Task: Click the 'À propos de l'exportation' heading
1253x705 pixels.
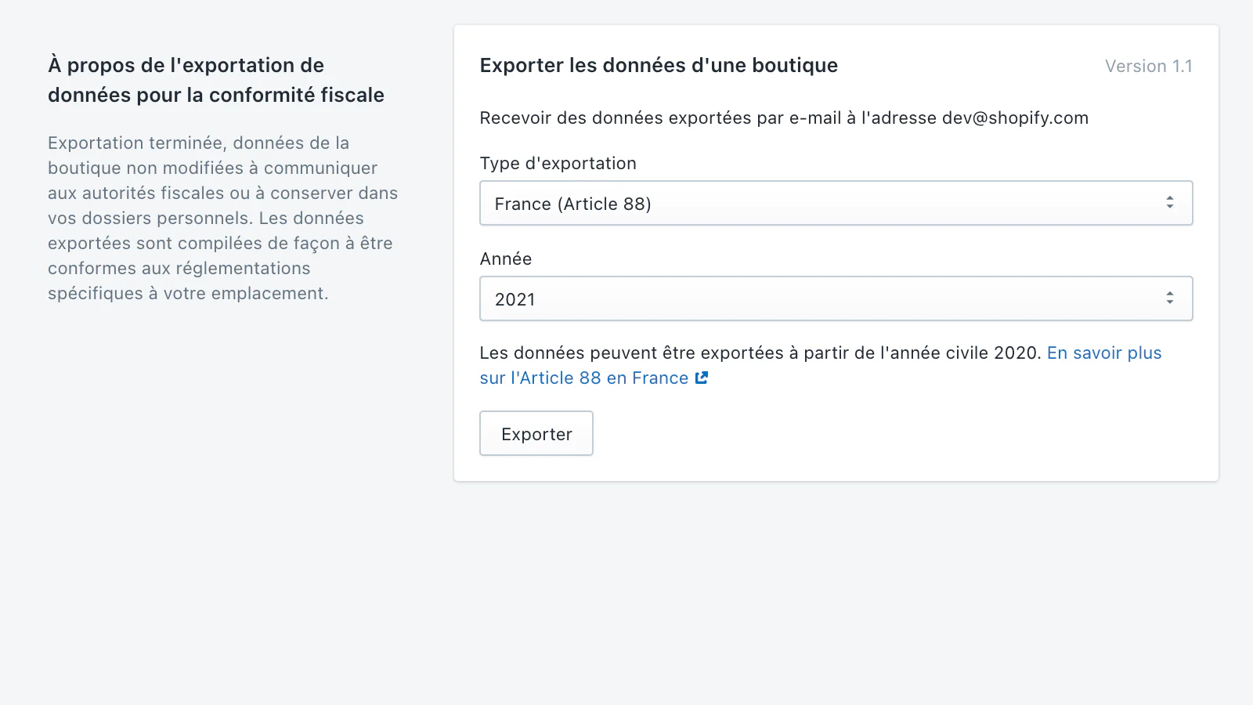Action: (x=216, y=80)
